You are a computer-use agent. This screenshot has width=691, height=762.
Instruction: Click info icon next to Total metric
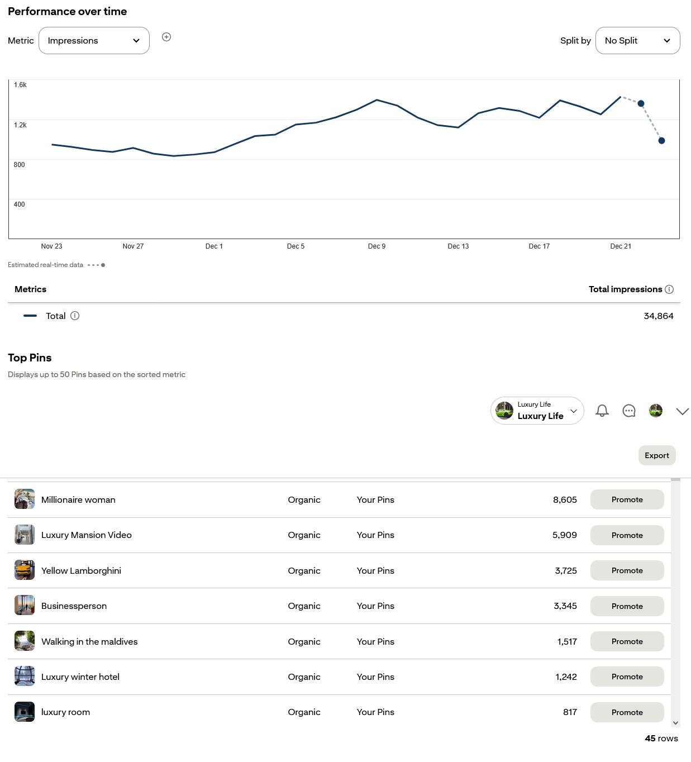75,316
